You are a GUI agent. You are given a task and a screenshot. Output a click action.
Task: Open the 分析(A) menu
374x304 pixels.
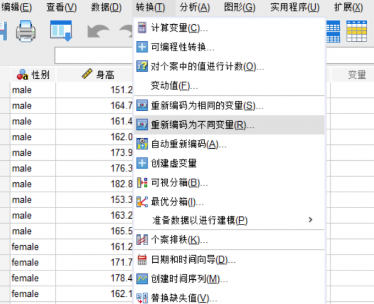click(195, 7)
